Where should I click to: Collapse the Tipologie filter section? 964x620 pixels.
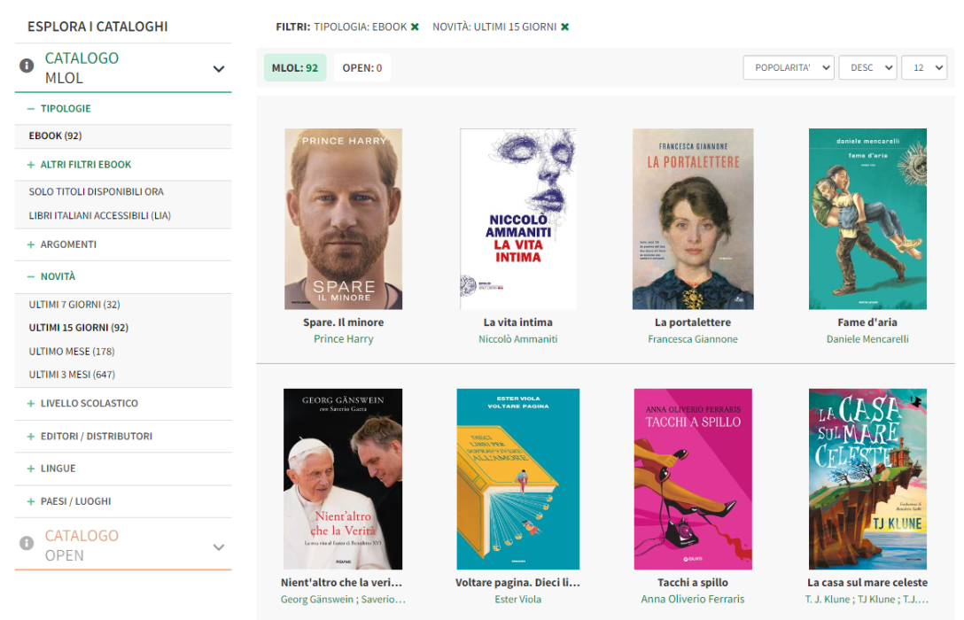click(59, 109)
